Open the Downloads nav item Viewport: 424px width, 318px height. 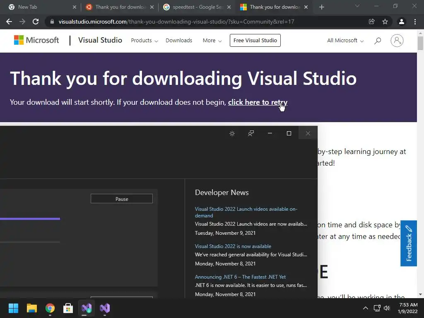click(179, 40)
